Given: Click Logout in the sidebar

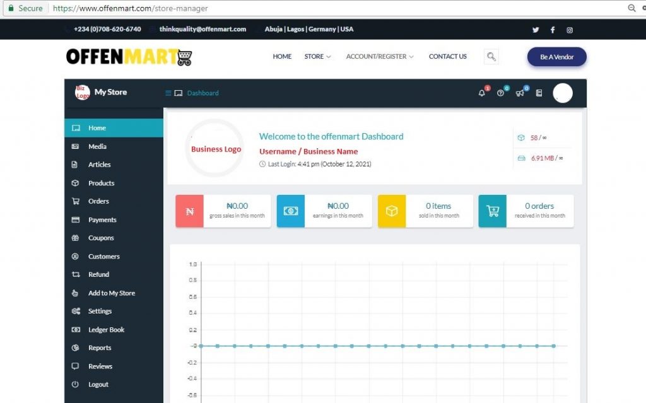Looking at the screenshot, I should pyautogui.click(x=98, y=385).
